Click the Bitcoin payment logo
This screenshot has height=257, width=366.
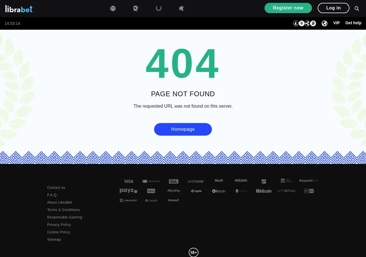click(x=264, y=191)
